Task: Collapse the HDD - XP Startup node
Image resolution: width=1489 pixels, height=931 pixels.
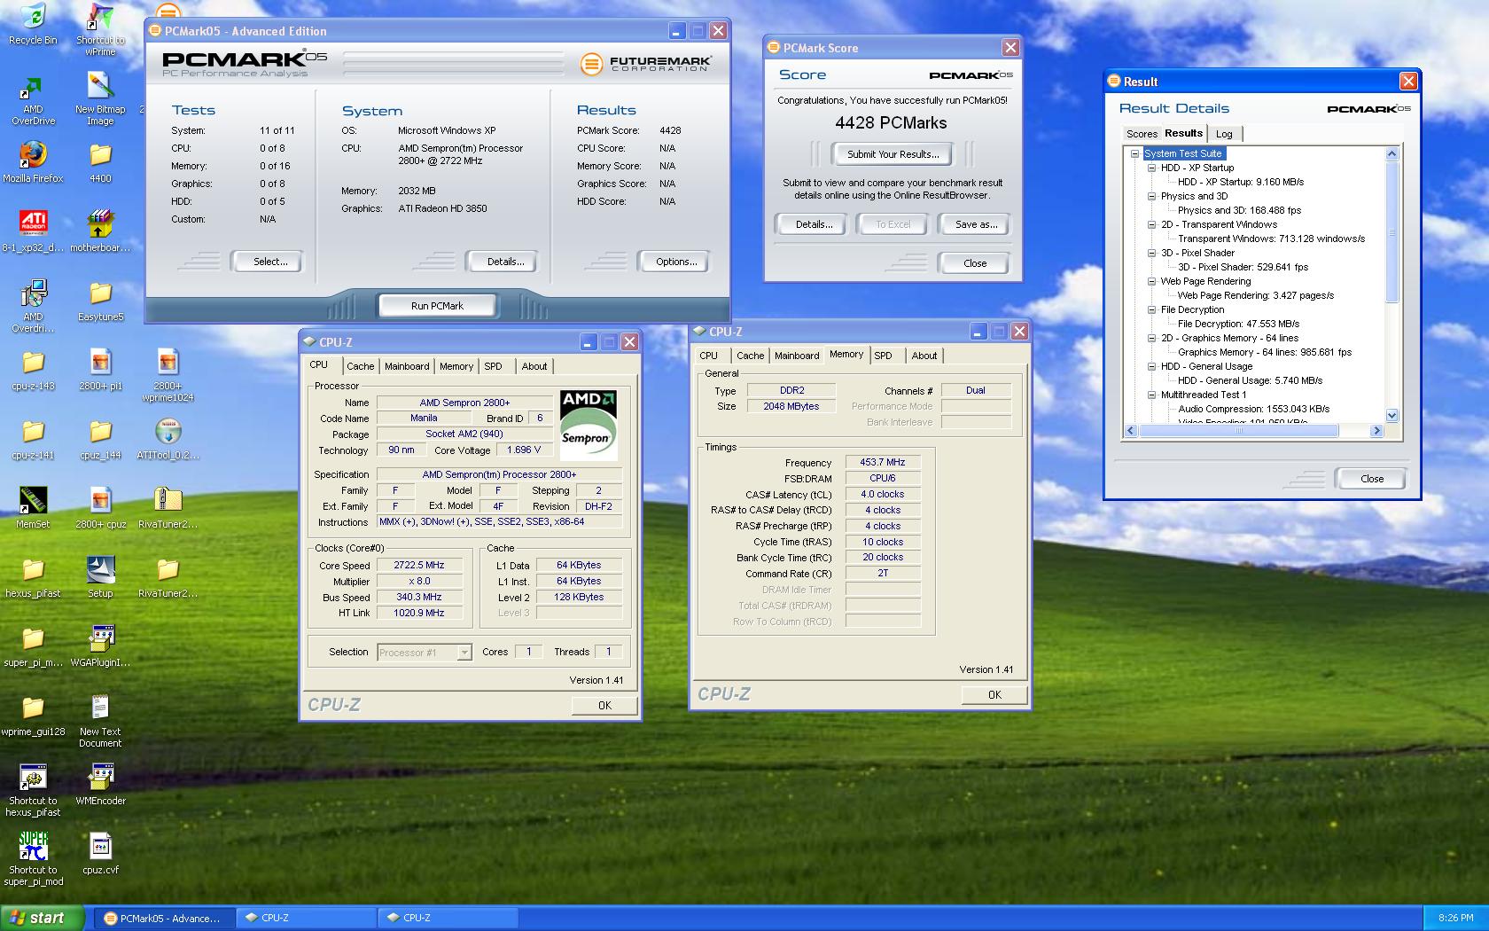Action: (1151, 168)
